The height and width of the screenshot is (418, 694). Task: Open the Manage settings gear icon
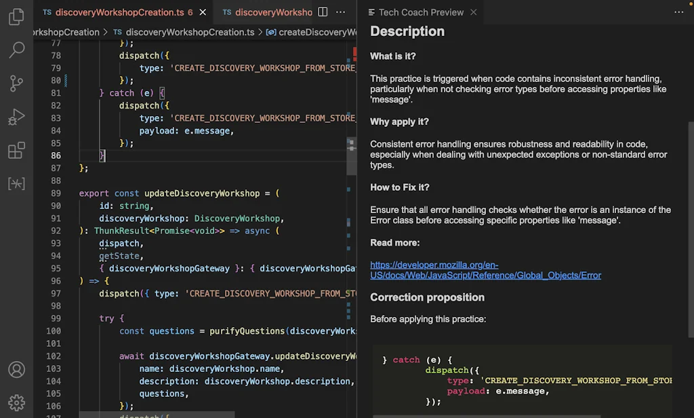[x=16, y=402]
